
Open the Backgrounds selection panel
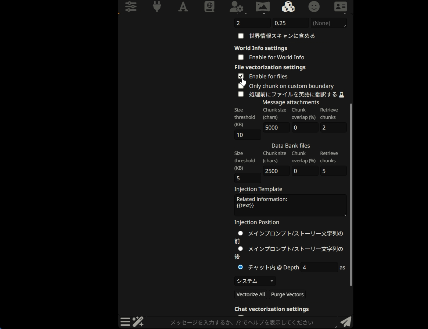[x=262, y=6]
